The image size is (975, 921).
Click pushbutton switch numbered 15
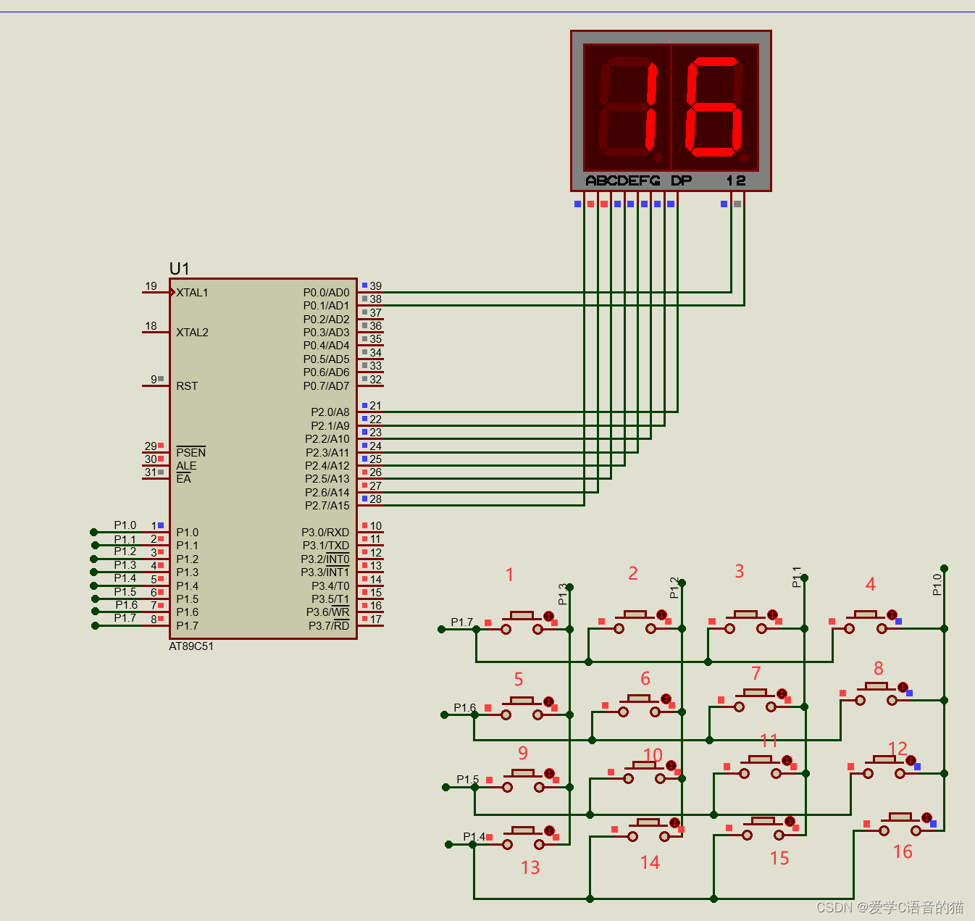tap(763, 828)
